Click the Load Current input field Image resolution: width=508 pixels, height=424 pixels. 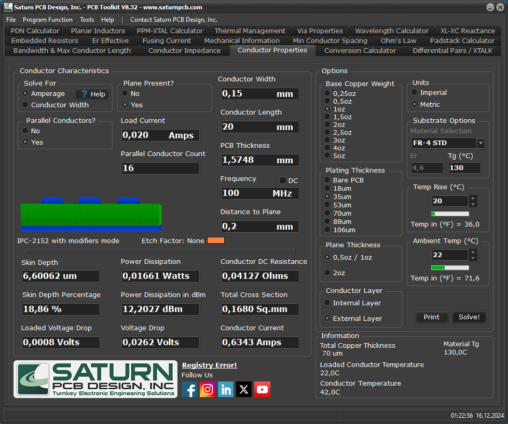click(160, 135)
